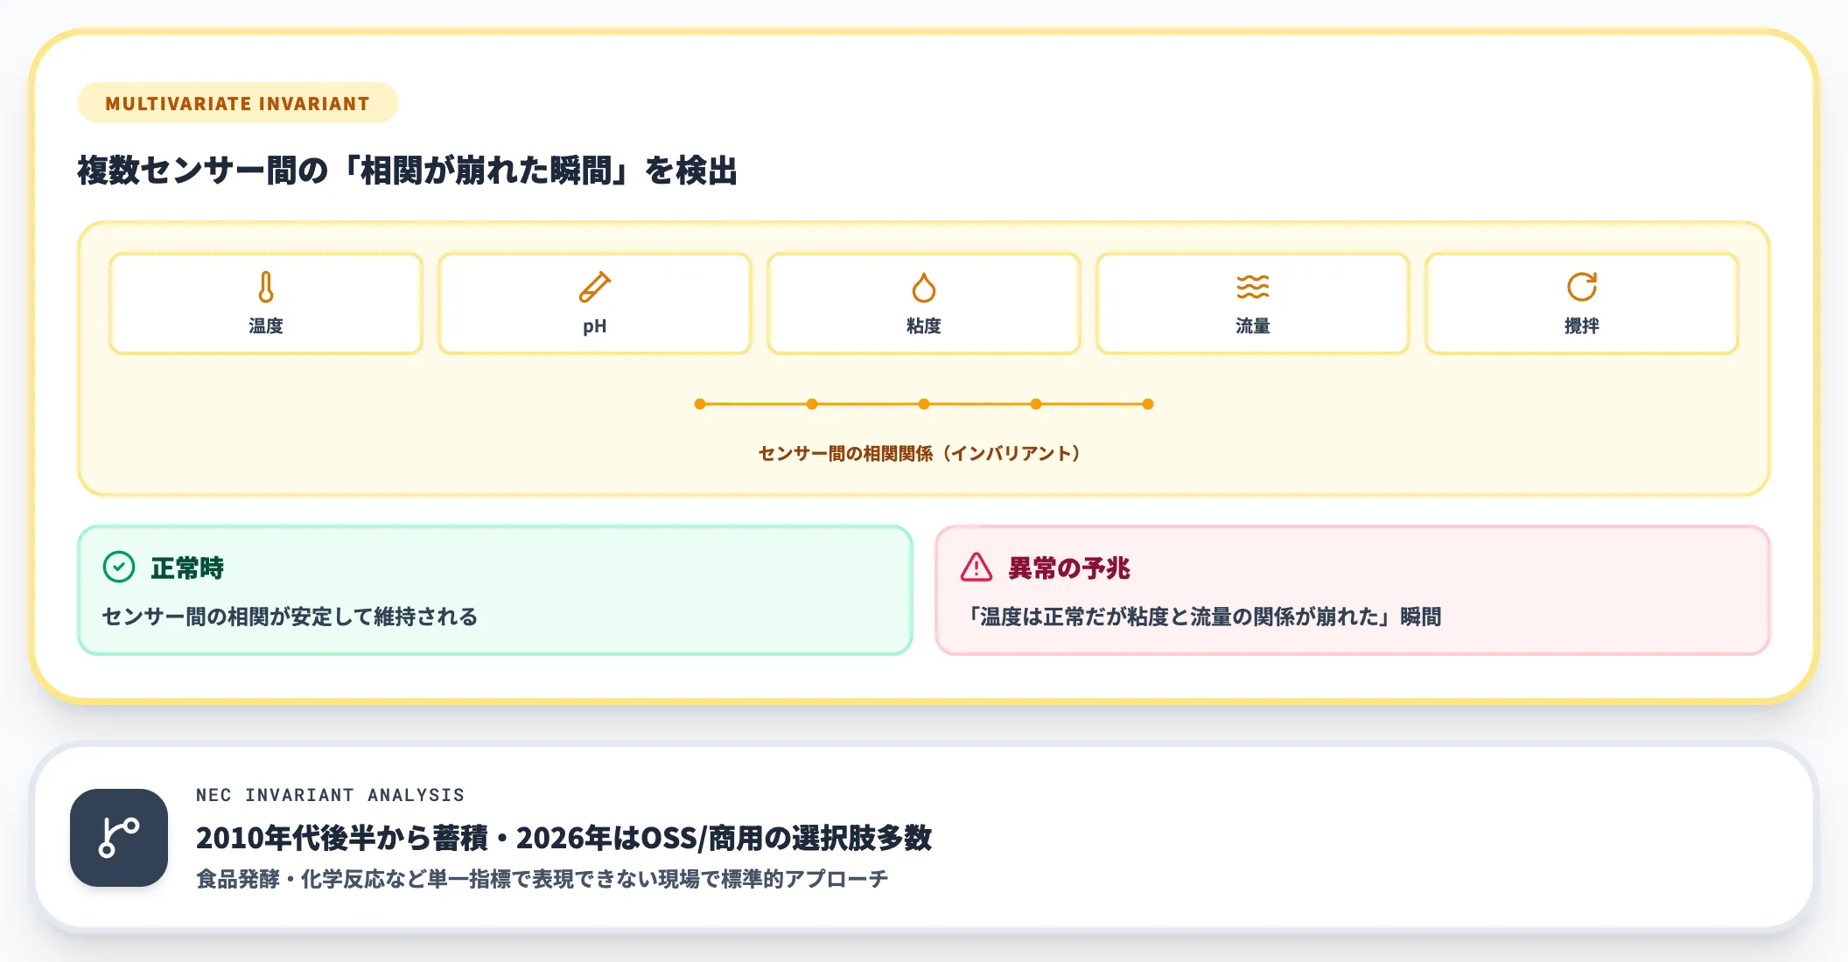Select the 攪拌 rotation arrow icon
The image size is (1848, 962).
(1583, 284)
